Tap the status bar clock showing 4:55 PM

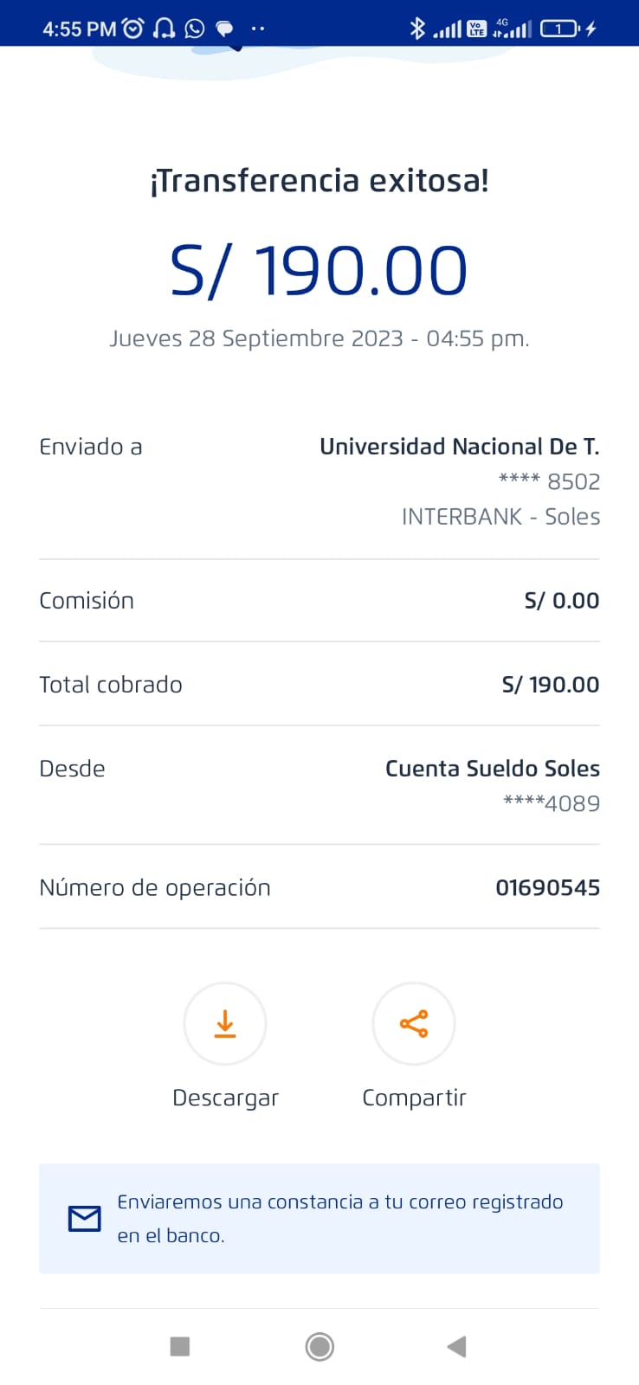point(79,29)
